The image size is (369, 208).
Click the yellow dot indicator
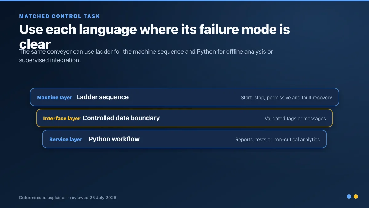356,197
